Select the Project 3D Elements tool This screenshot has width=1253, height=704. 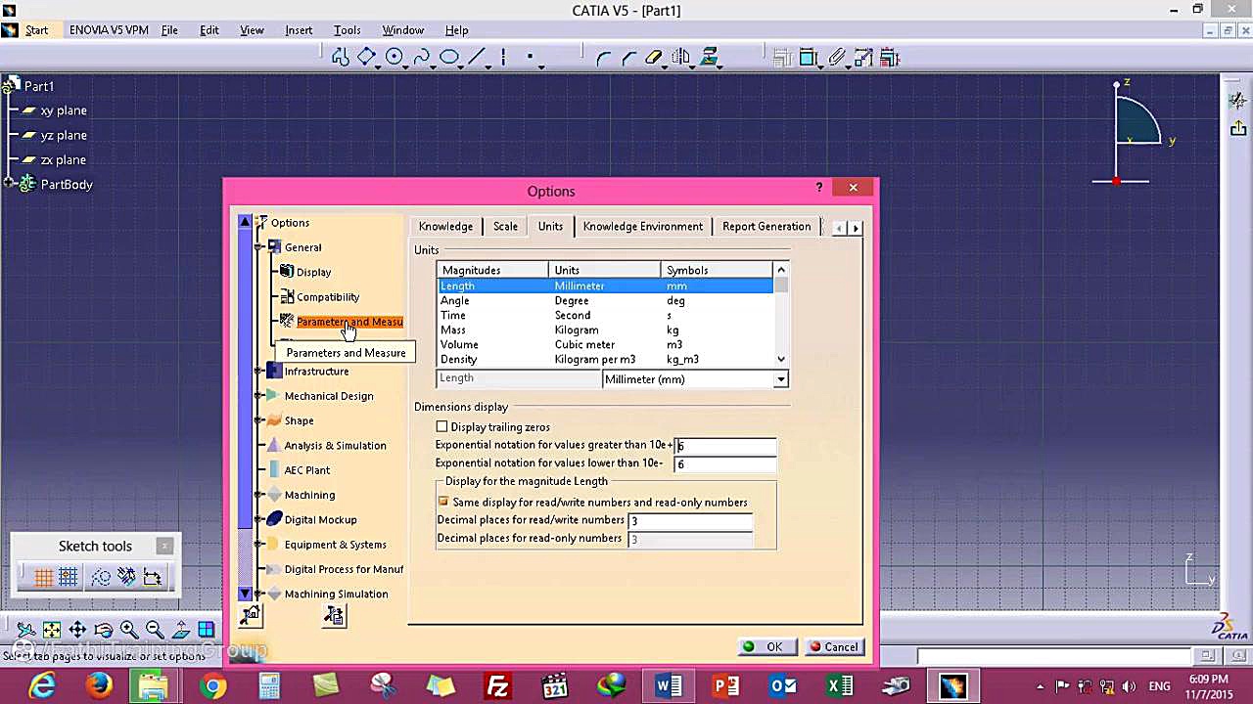tap(709, 58)
